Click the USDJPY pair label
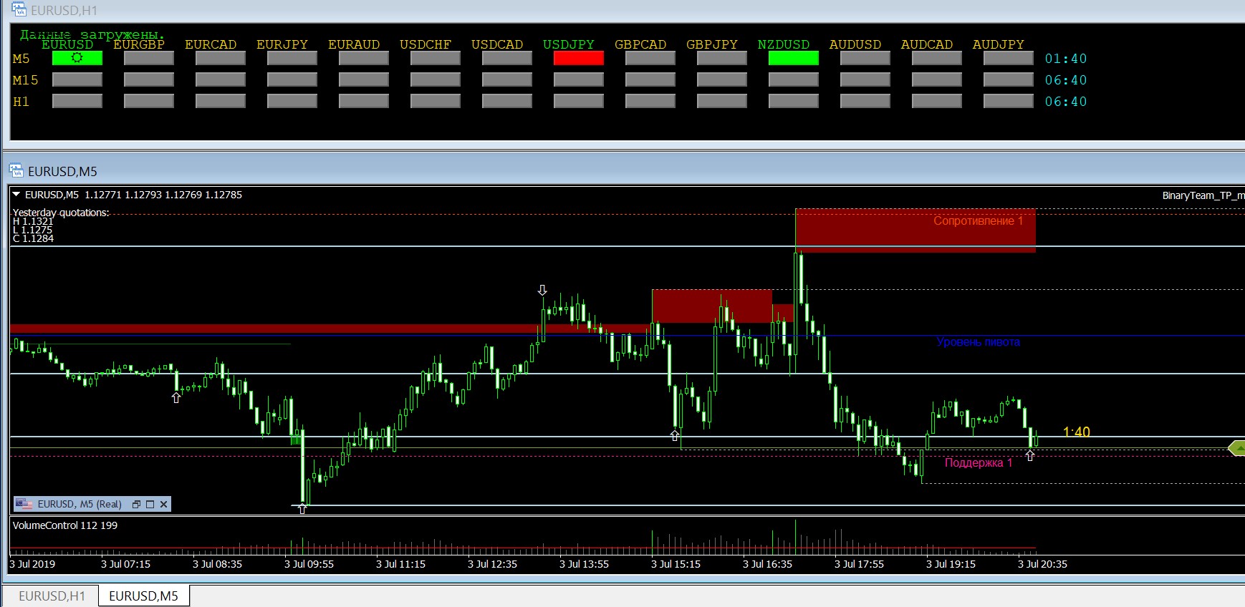The image size is (1245, 607). [x=569, y=44]
